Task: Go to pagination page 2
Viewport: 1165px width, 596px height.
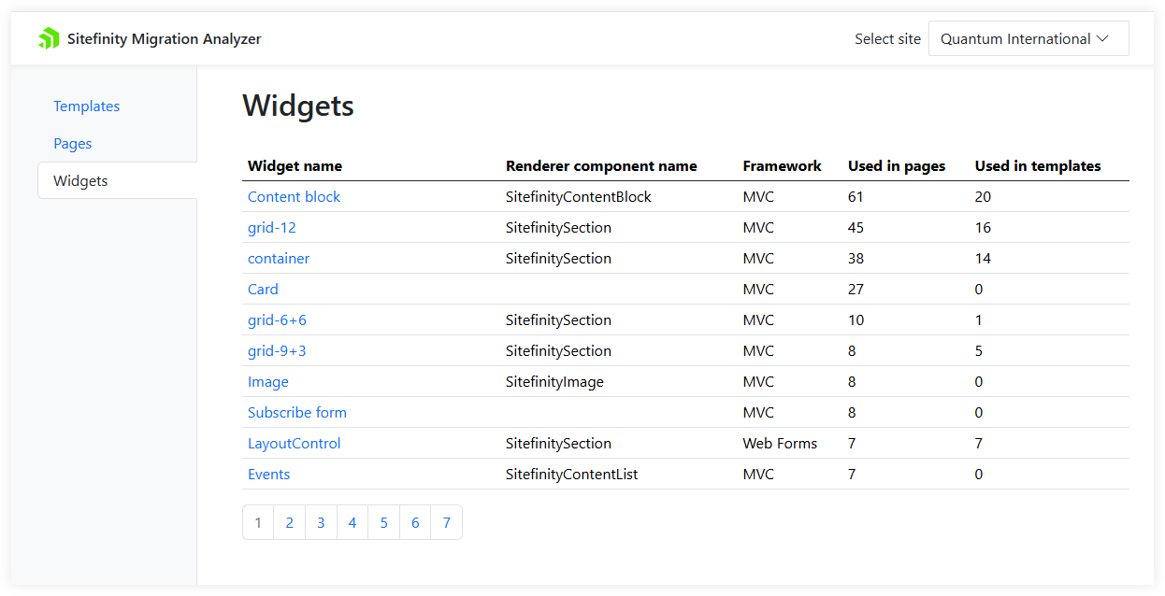Action: pos(290,522)
